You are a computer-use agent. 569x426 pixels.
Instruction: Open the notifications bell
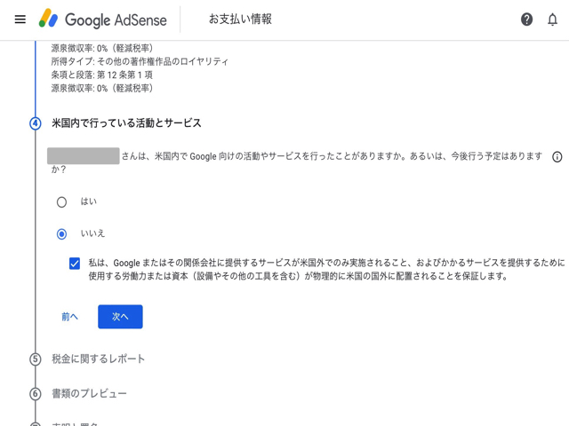point(552,20)
